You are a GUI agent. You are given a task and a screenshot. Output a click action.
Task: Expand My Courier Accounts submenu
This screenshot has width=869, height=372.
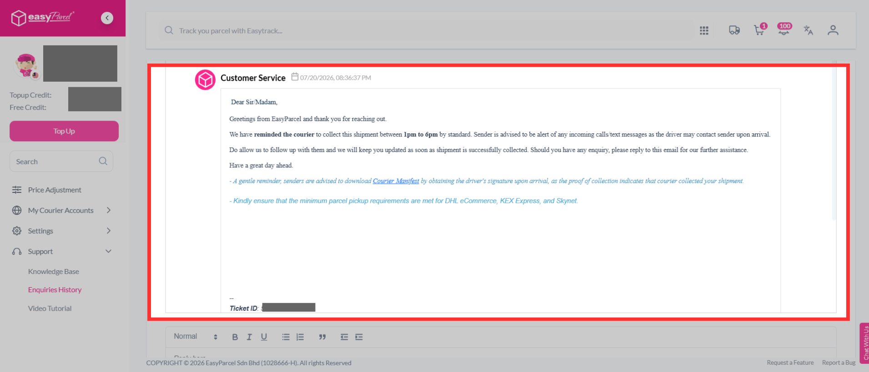coord(109,210)
